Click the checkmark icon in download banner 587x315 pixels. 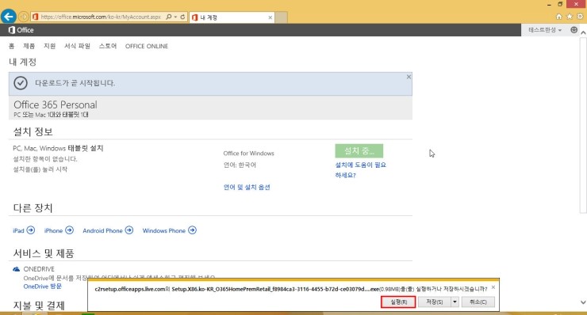[21, 83]
